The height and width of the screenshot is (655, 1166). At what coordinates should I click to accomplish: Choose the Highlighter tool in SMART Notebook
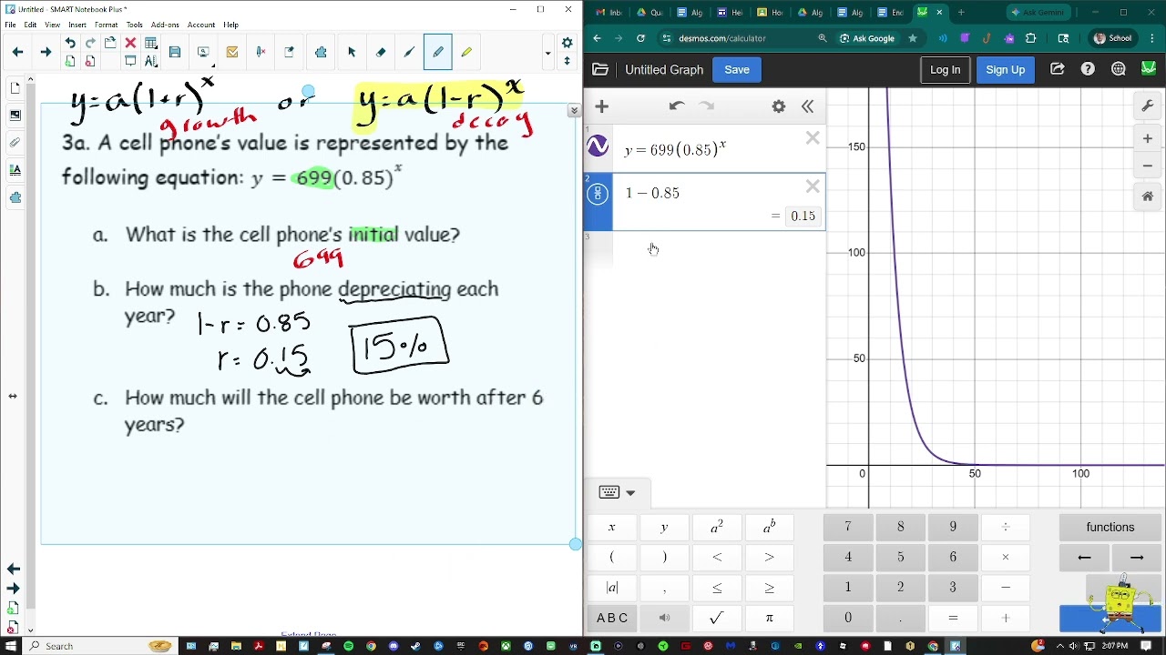pos(466,52)
